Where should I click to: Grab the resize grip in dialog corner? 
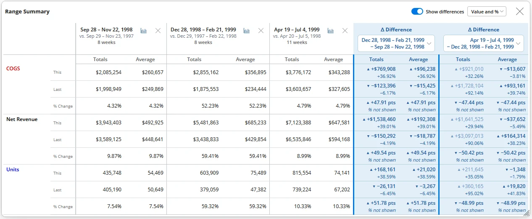[527, 214]
